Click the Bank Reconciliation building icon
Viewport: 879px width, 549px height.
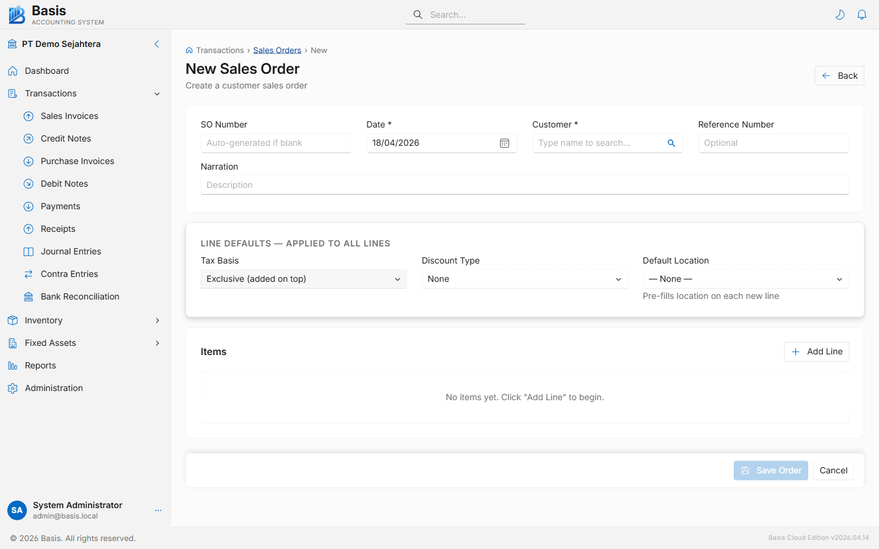coord(28,296)
